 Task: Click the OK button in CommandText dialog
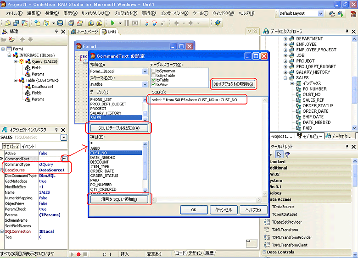pos(194,210)
